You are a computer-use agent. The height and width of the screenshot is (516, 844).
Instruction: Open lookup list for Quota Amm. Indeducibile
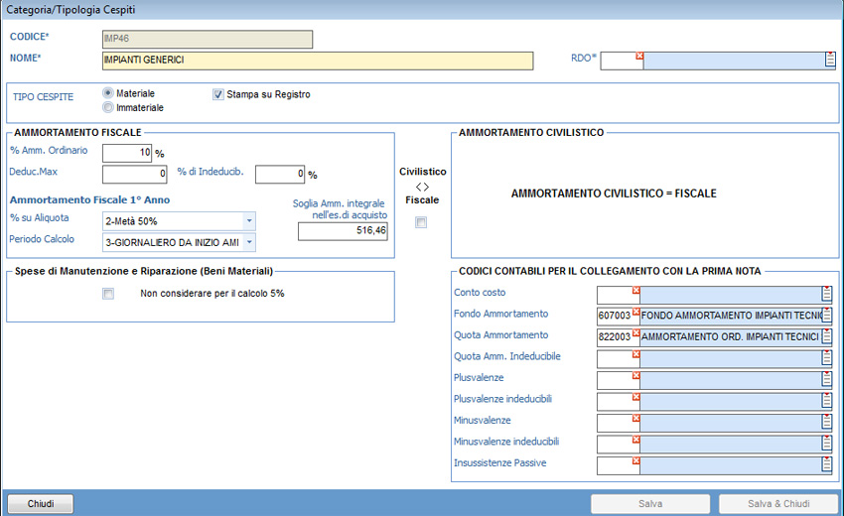click(x=827, y=358)
